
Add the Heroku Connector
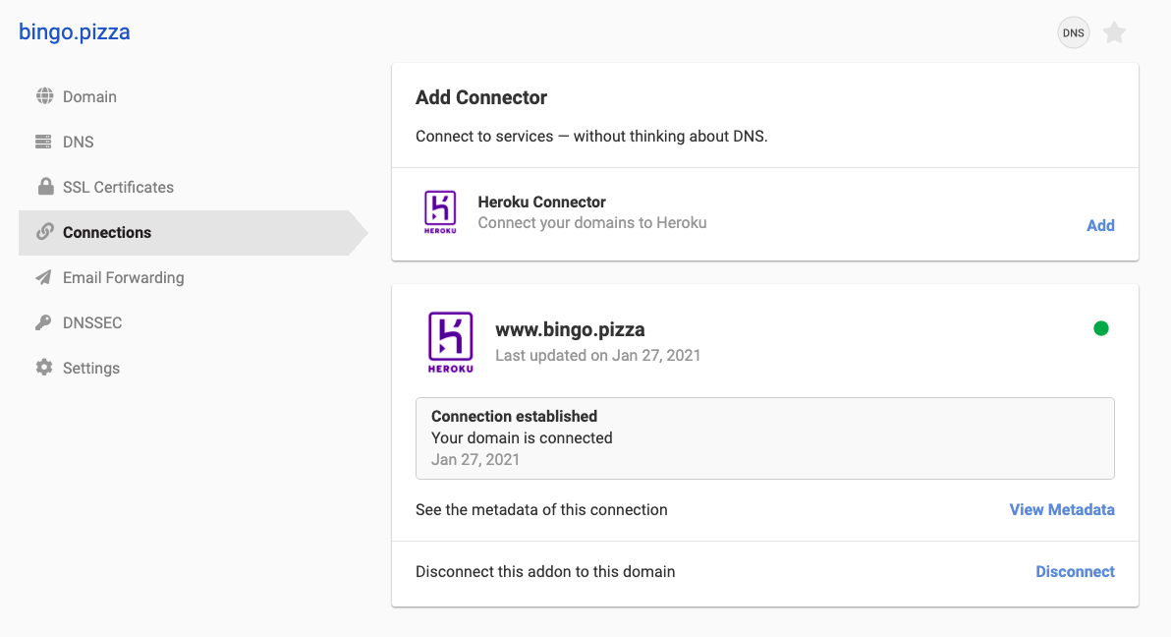click(x=1100, y=225)
